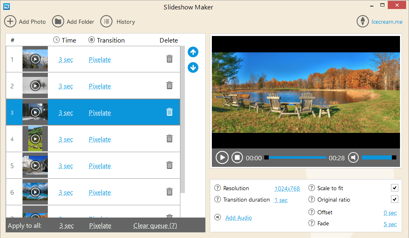Click the help icon beside Original ratio
The image size is (409, 238).
pyautogui.click(x=311, y=200)
